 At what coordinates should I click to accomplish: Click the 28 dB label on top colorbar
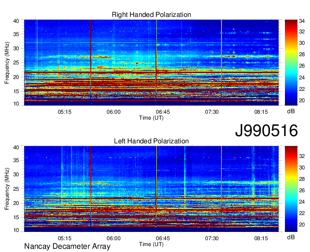[x=302, y=55]
